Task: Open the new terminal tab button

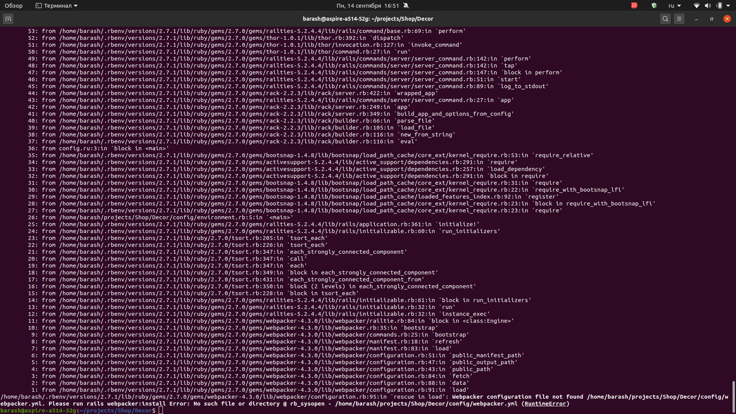Action: click(x=8, y=19)
